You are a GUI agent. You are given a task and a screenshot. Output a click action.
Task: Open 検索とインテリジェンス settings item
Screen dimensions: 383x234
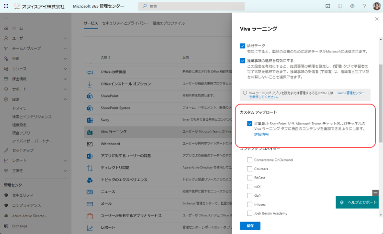click(32, 117)
